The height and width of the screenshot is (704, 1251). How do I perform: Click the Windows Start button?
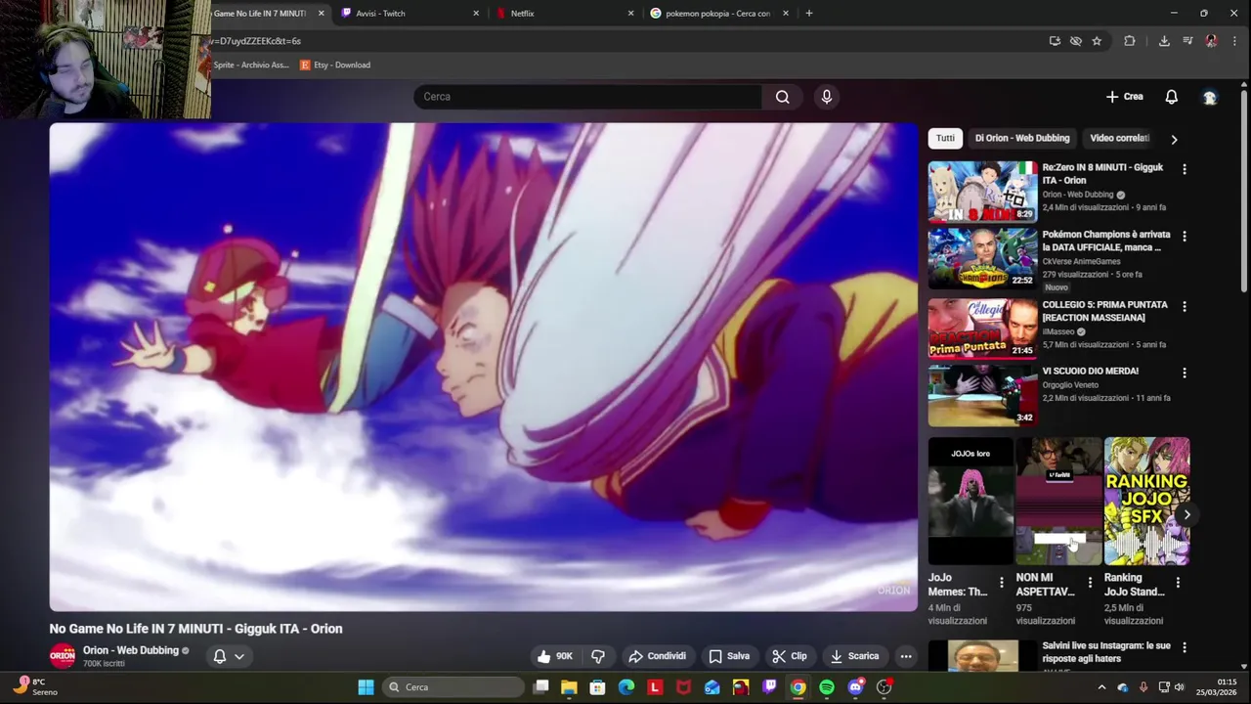(366, 687)
